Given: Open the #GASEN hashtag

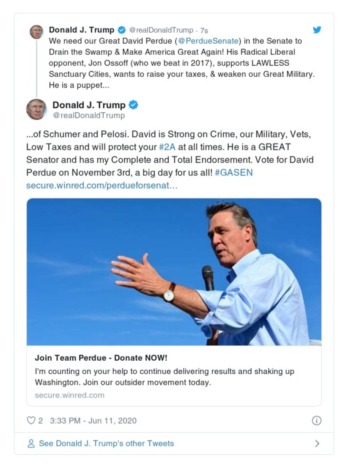Looking at the screenshot, I should [235, 173].
